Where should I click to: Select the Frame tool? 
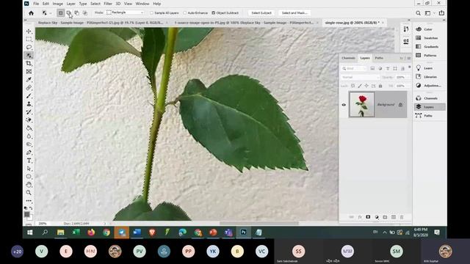coord(29,72)
